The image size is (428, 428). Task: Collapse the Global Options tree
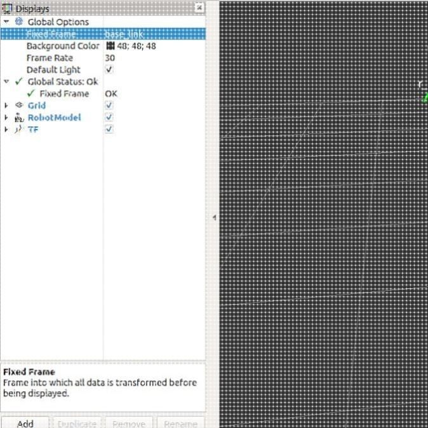(x=6, y=22)
